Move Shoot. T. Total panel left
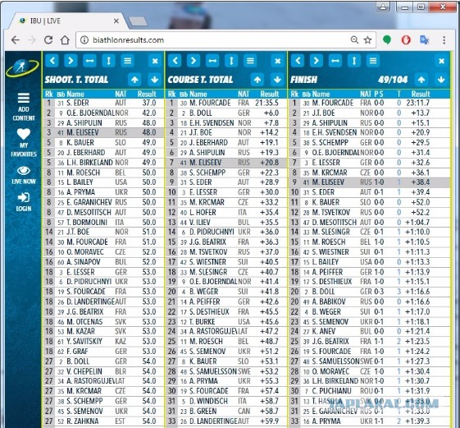Viewport: 460px width, 428px height. coord(52,61)
